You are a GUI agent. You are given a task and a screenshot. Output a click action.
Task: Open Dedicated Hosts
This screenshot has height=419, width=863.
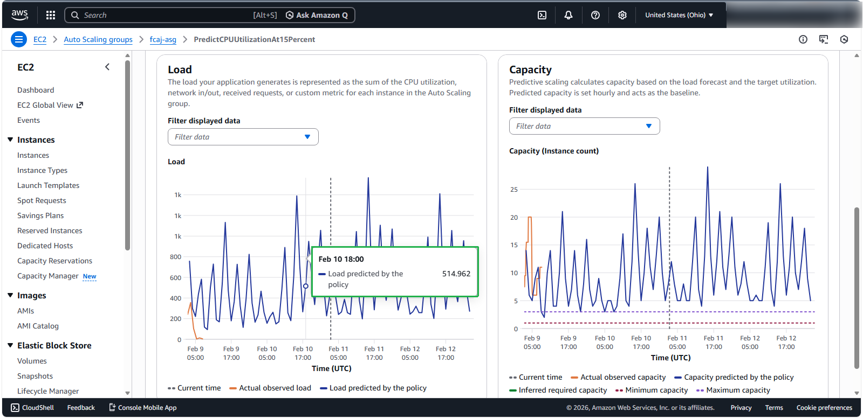45,246
